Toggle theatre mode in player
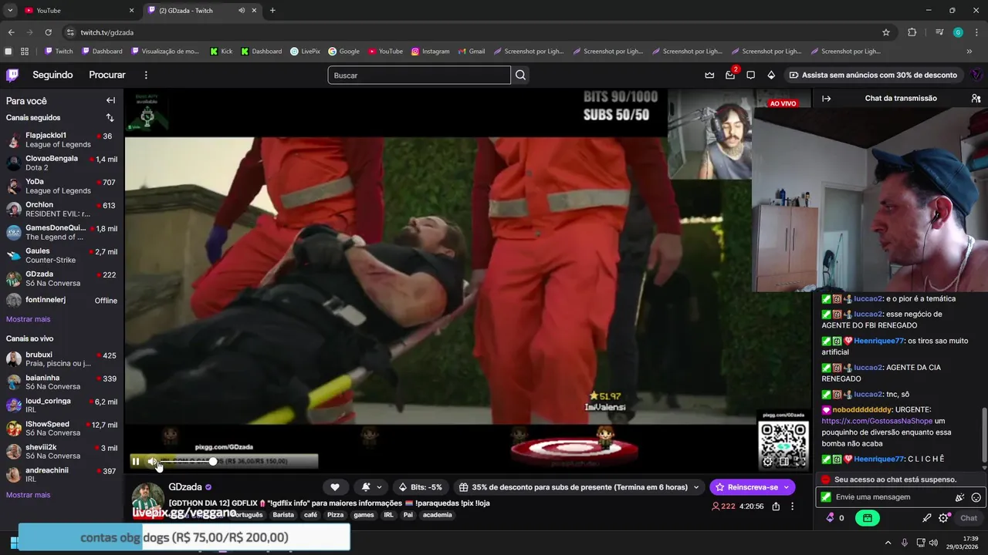Viewport: 988px width, 555px height. (x=783, y=462)
